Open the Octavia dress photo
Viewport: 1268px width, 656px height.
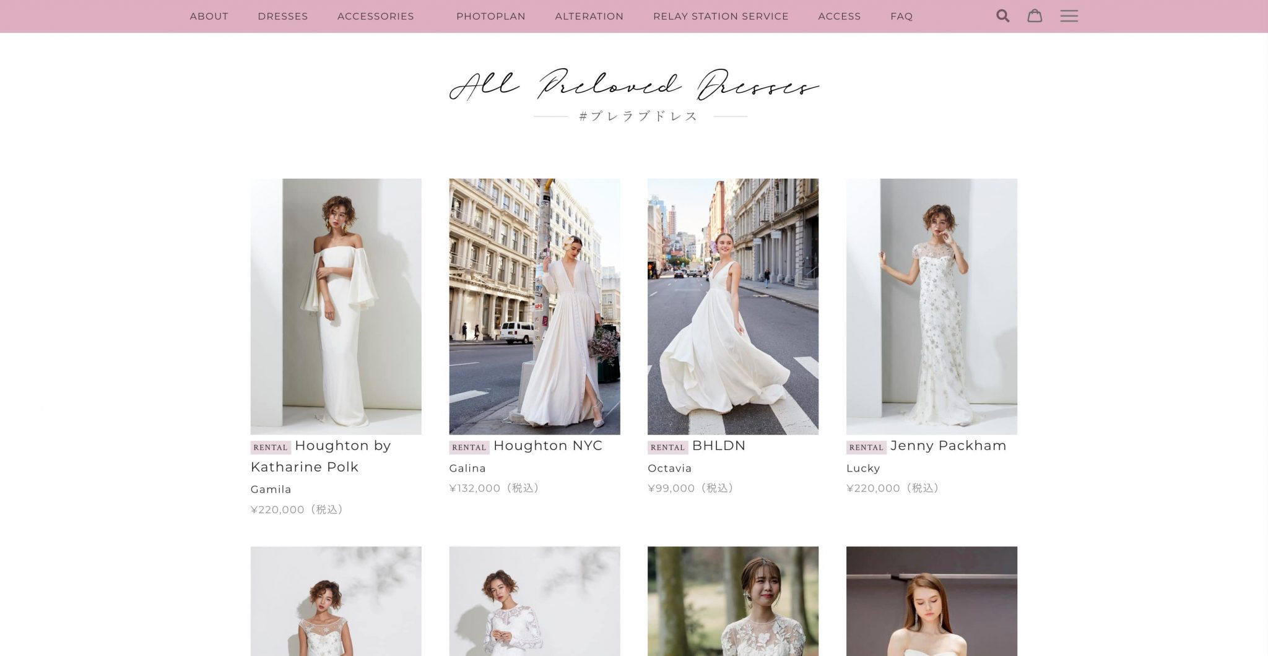(x=733, y=306)
